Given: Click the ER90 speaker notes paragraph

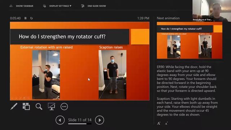Looking at the screenshot, I should [x=187, y=79].
